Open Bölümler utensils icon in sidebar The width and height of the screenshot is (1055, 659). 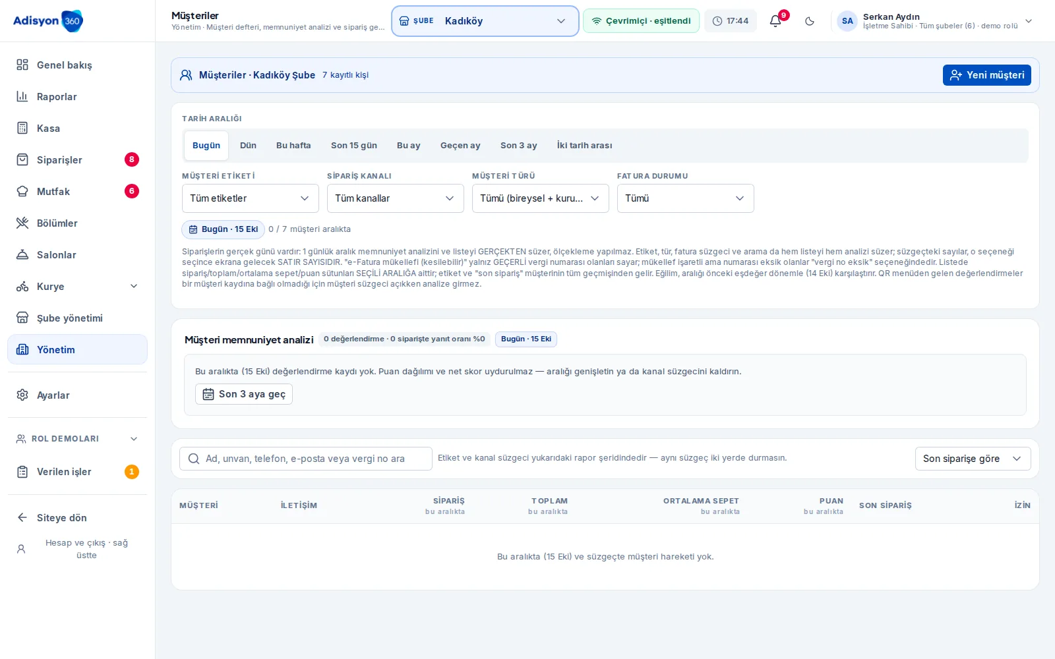(x=22, y=223)
